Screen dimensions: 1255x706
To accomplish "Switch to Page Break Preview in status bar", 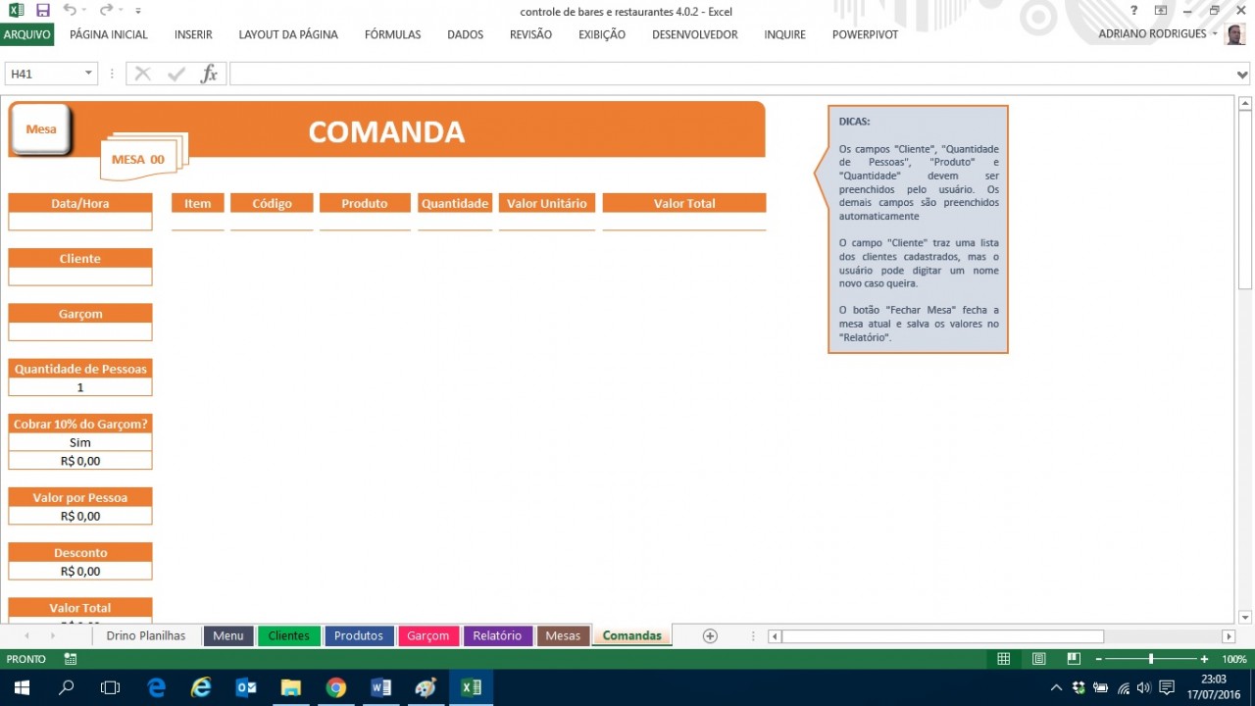I will (1074, 659).
